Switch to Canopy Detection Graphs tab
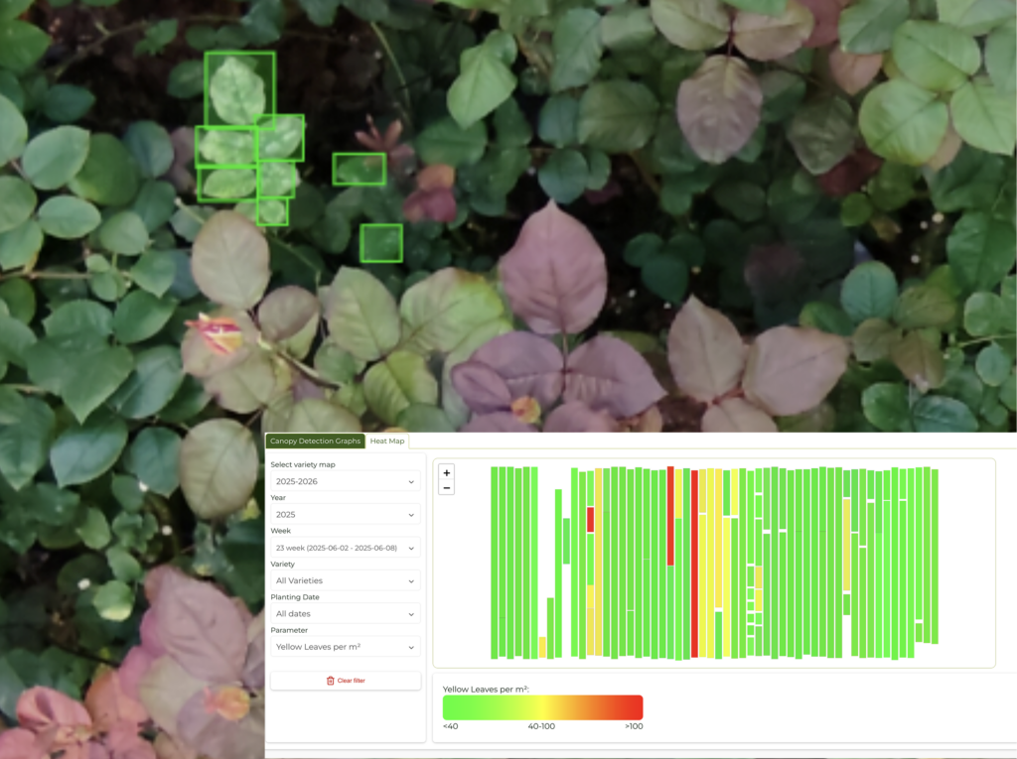The image size is (1017, 759). (315, 441)
